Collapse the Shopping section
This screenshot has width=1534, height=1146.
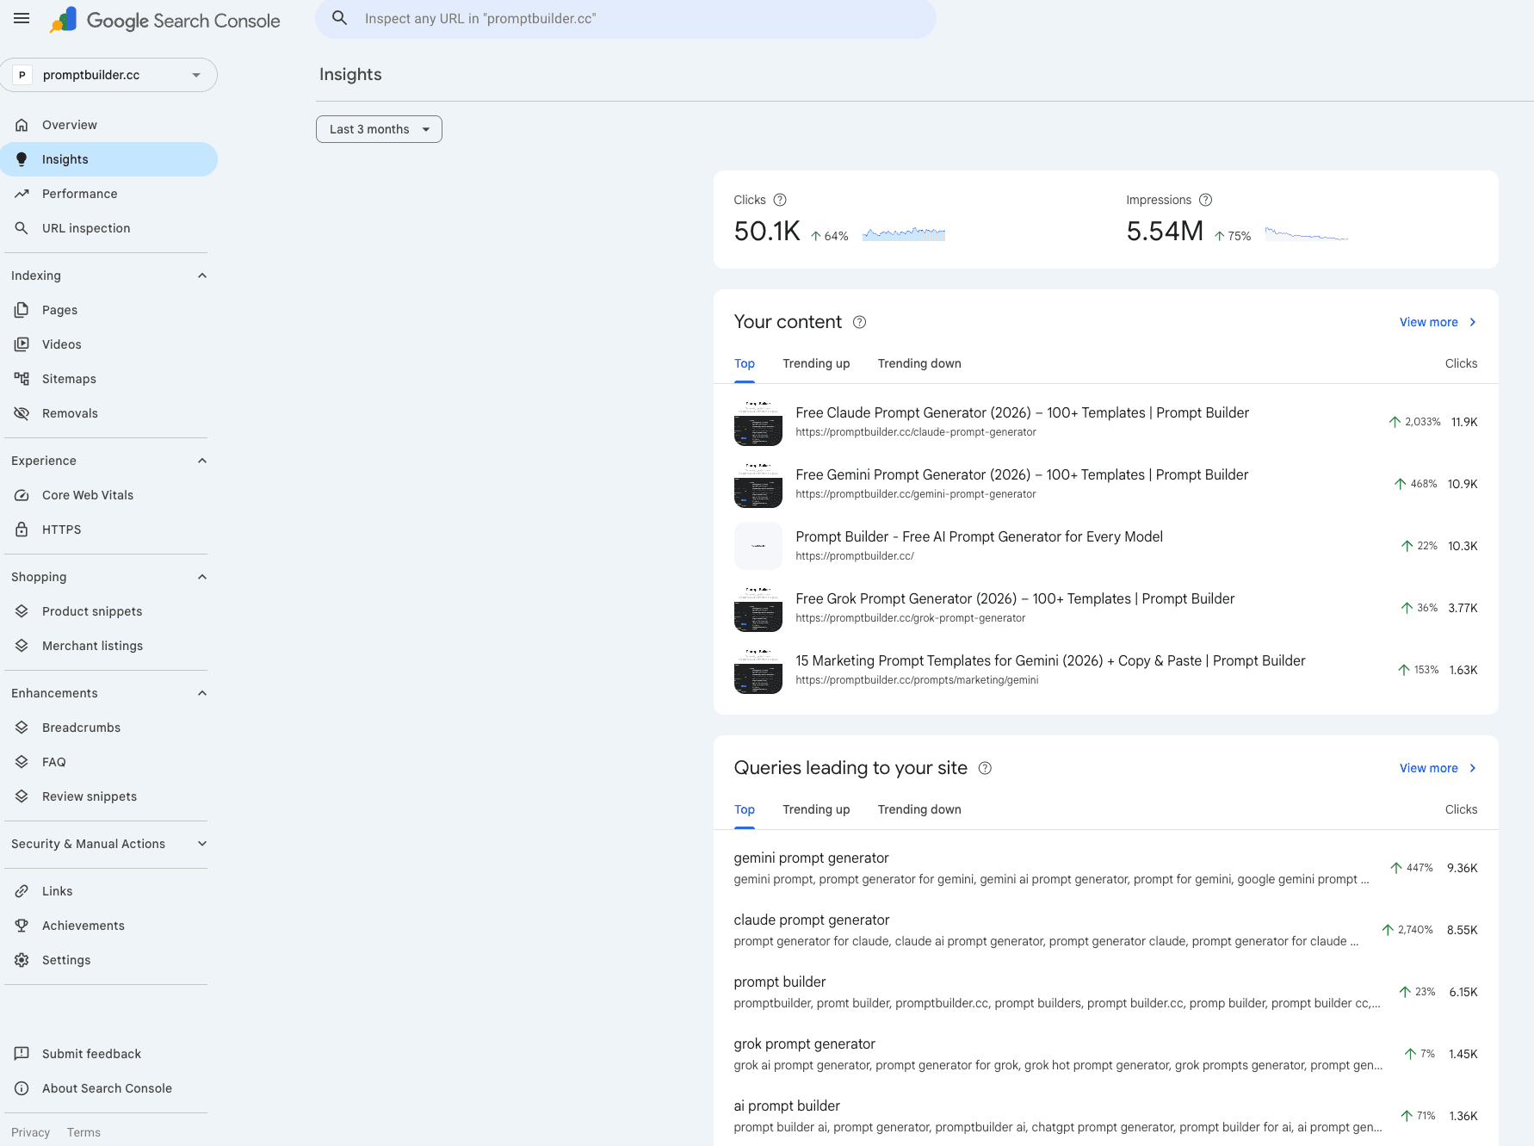pos(202,577)
